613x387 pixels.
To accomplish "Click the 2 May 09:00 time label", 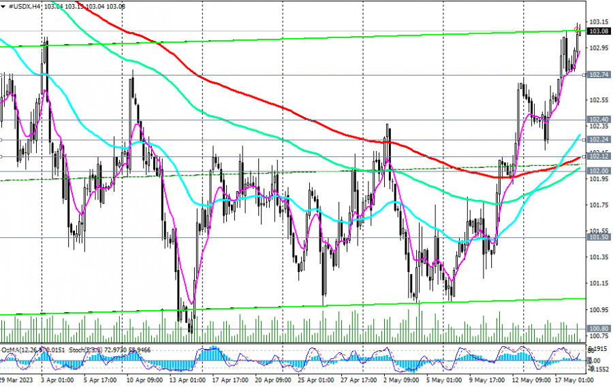I will tap(400, 380).
